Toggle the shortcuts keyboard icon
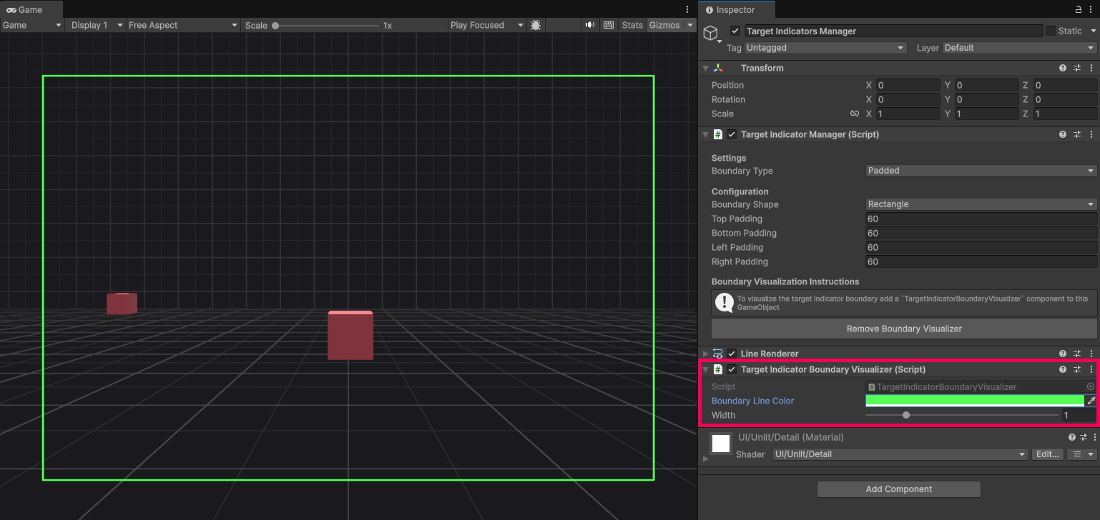1100x520 pixels. [609, 25]
